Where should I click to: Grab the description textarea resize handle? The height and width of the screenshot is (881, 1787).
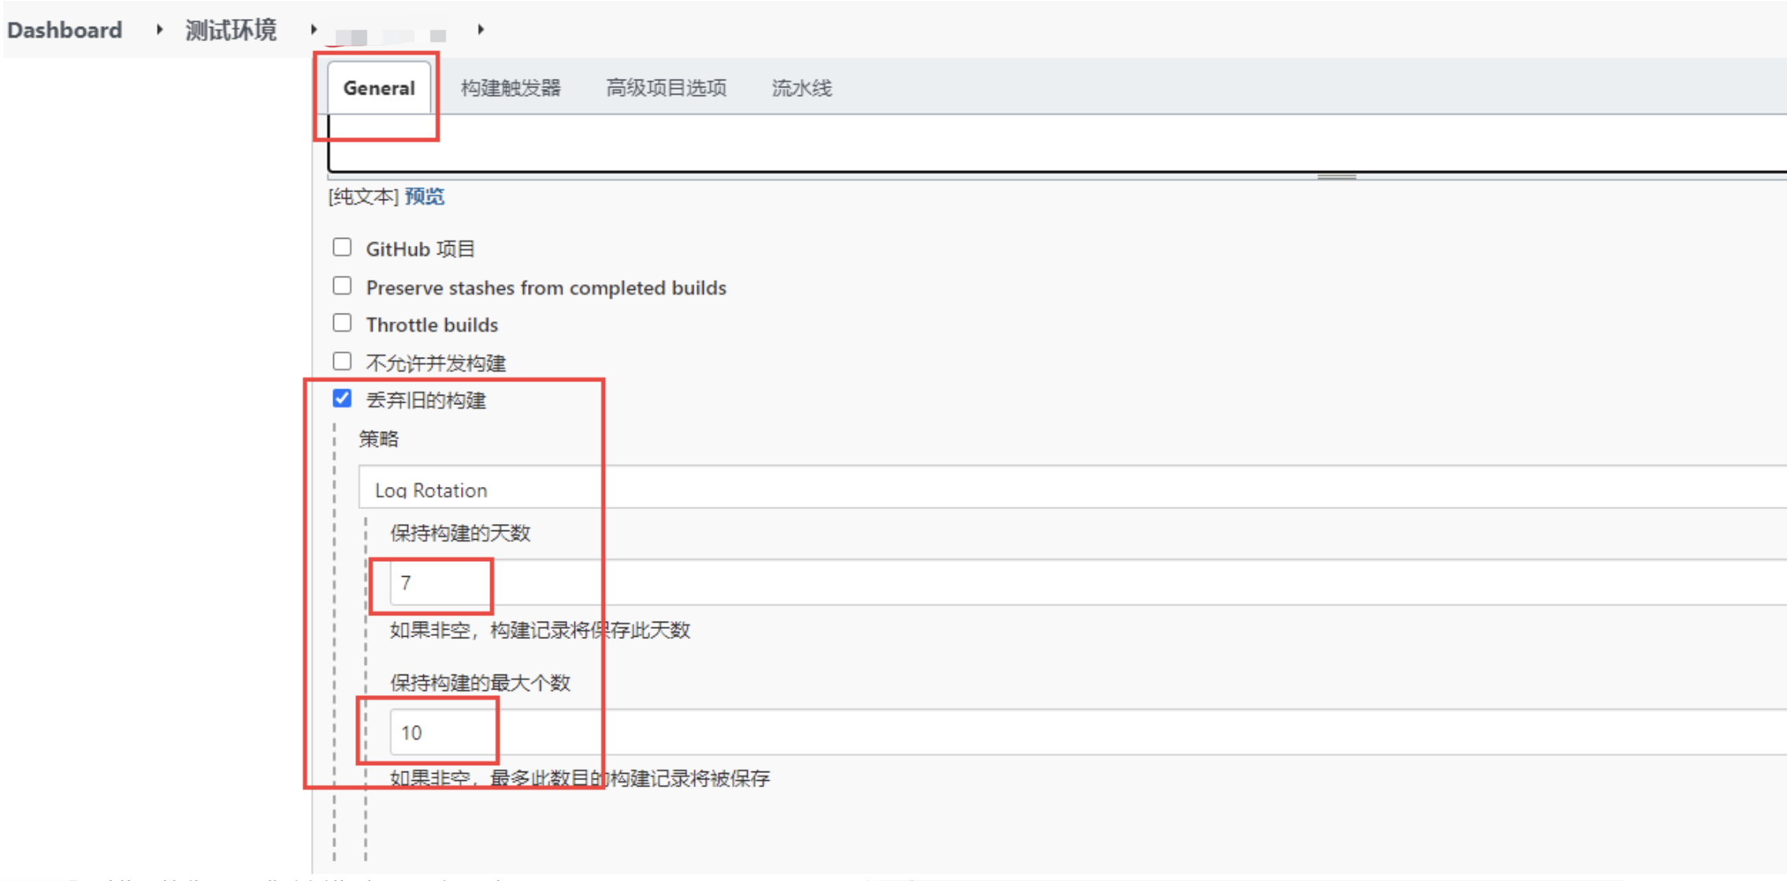click(x=1336, y=177)
